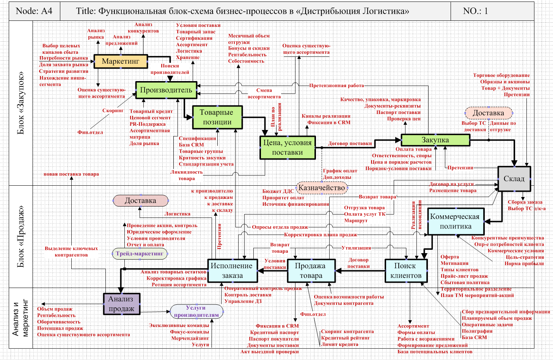The height and width of the screenshot is (360, 553).
Task: Click the Доставка shape near Закупка
Action: coord(489,113)
